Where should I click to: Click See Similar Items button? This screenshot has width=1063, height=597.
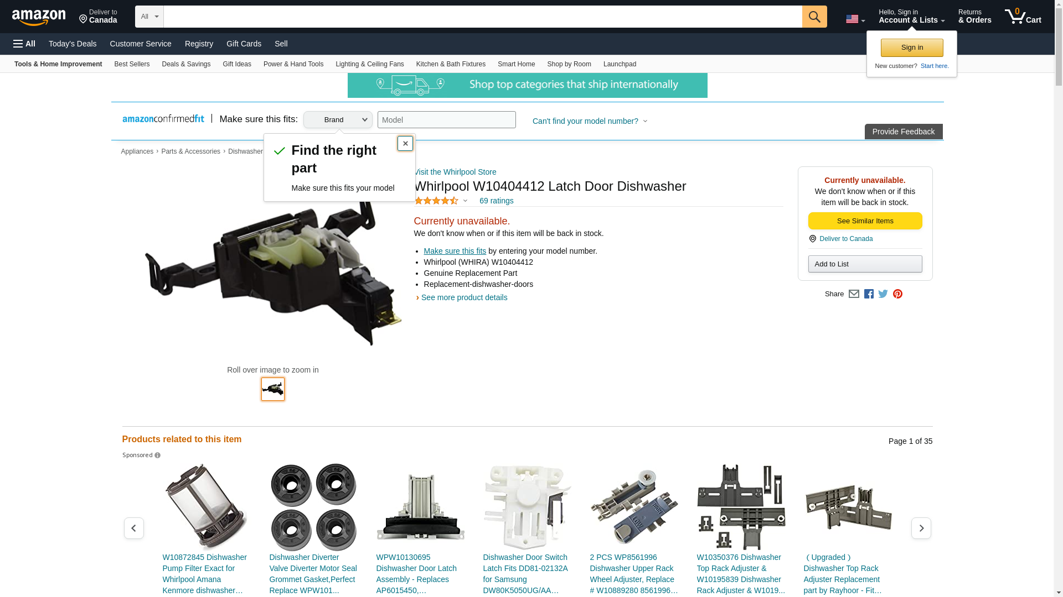coord(865,221)
